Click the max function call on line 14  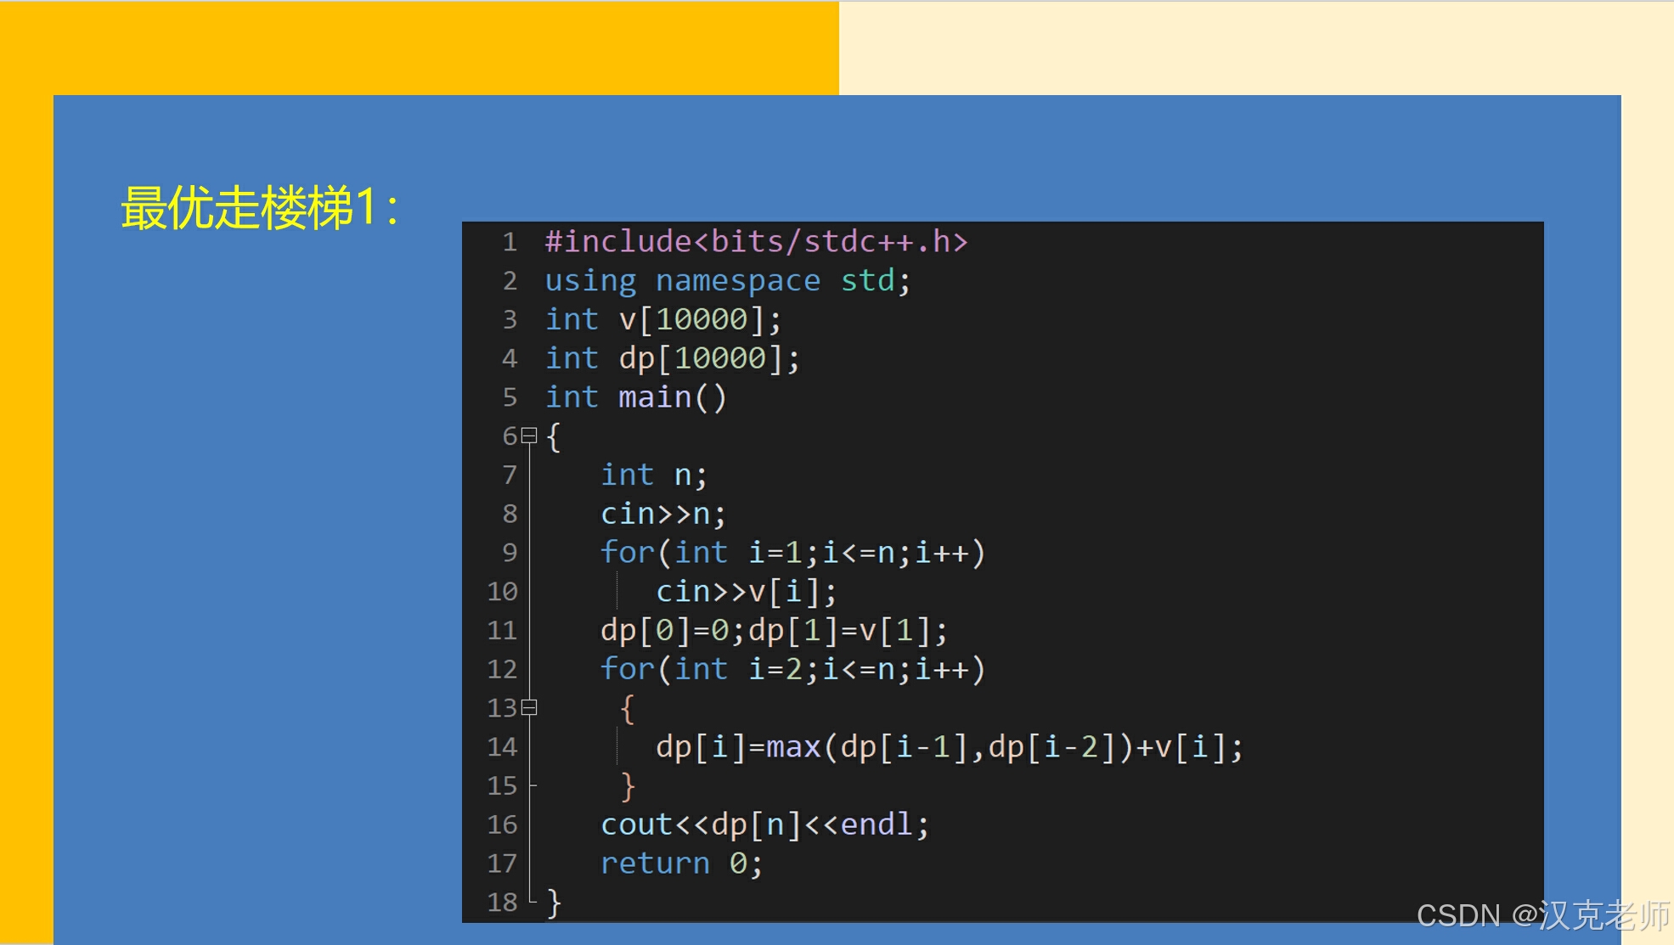click(793, 747)
